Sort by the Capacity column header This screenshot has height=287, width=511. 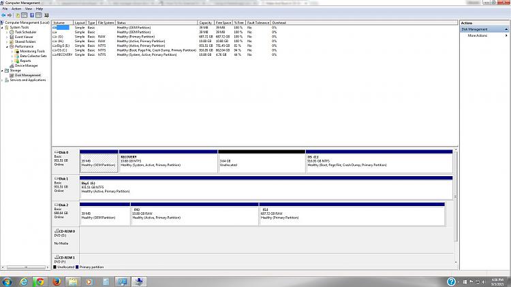[x=206, y=22]
